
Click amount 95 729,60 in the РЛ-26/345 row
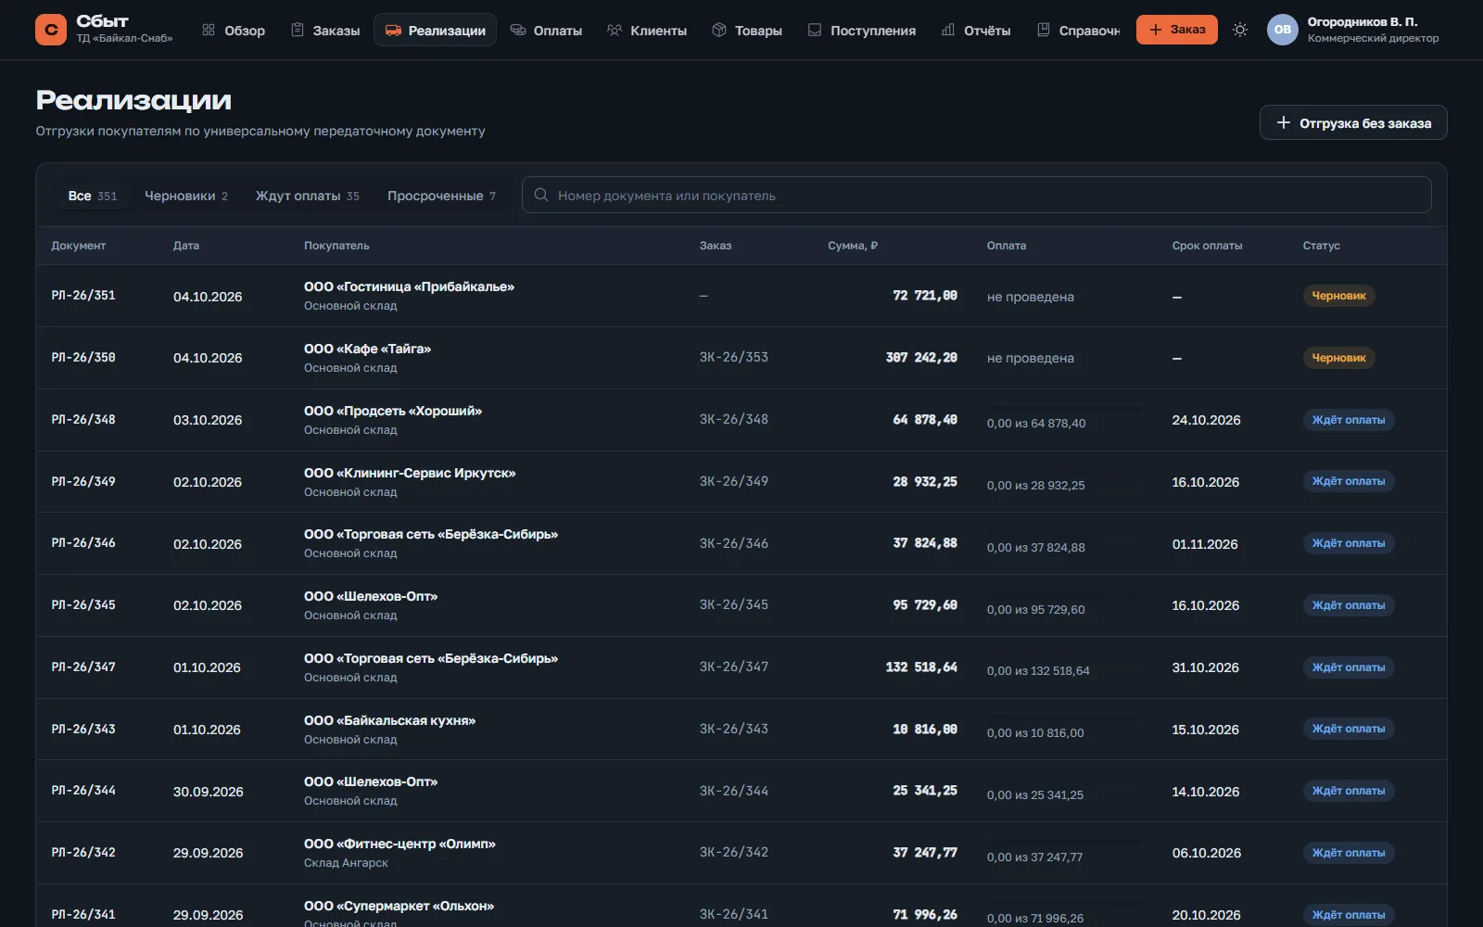pyautogui.click(x=925, y=604)
